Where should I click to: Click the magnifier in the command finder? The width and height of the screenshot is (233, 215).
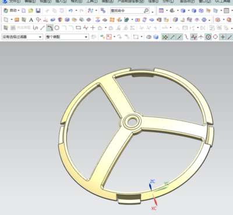[x=146, y=10]
